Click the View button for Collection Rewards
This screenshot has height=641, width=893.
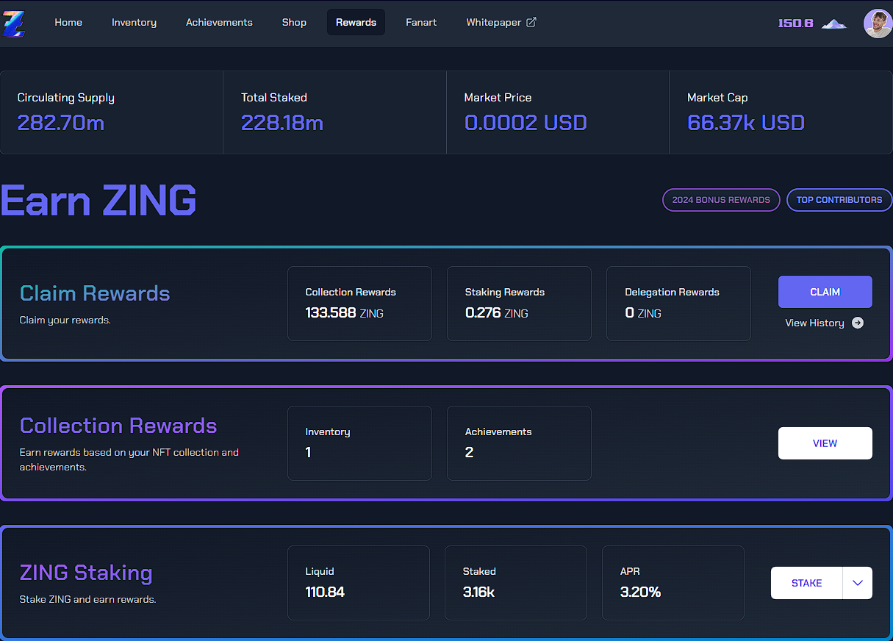[825, 443]
